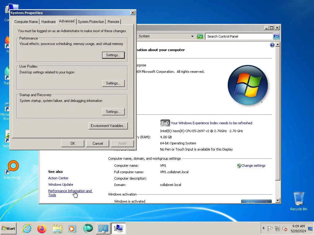Click the VM1.collabnet.local full computer name
Screen dimensions: 314x235
pos(174,172)
